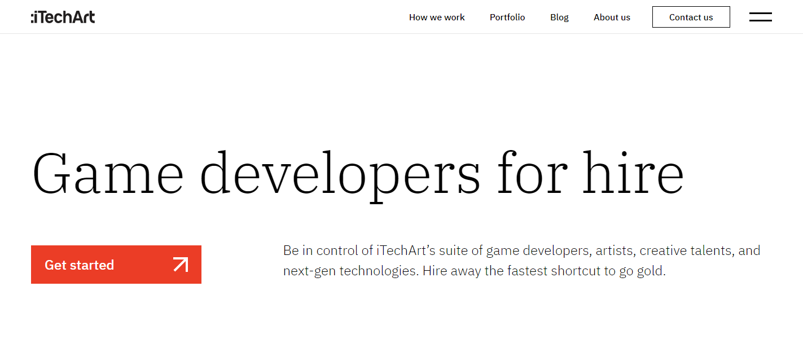This screenshot has height=339, width=803.
Task: Click the word Game in headline
Action: pyautogui.click(x=108, y=172)
